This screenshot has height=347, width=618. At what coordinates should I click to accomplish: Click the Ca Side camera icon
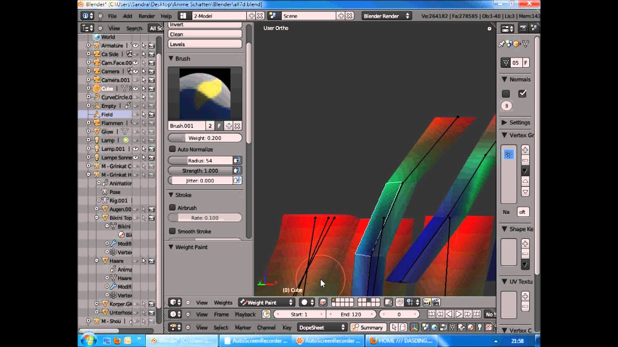coord(97,54)
